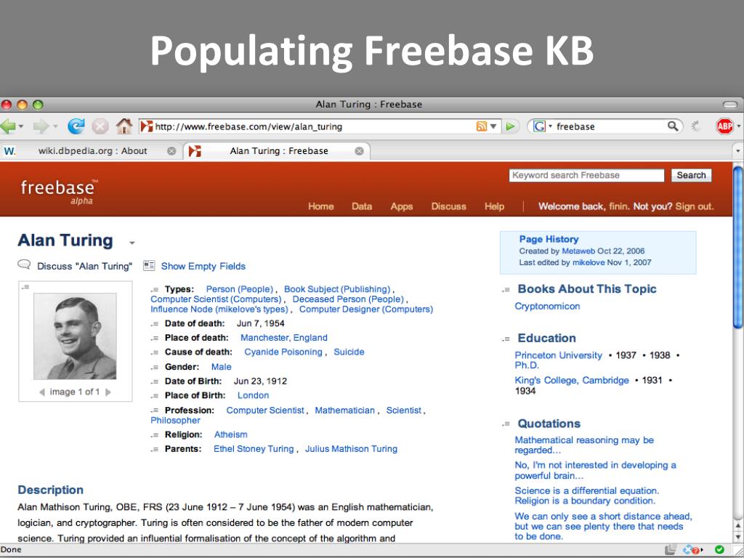Image resolution: width=744 pixels, height=558 pixels.
Task: Open the Apps menu in Freebase header
Action: pos(401,206)
